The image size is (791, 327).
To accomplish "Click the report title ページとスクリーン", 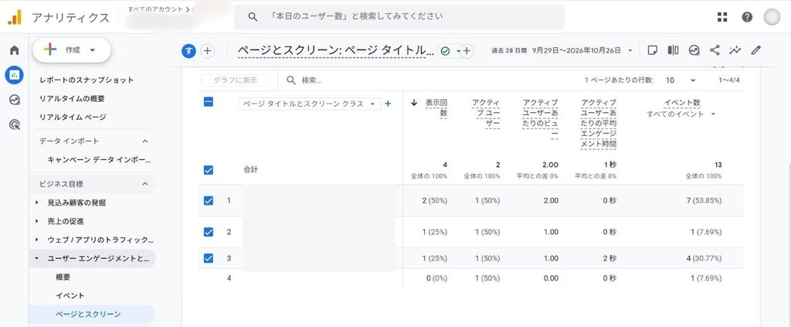I will 336,51.
